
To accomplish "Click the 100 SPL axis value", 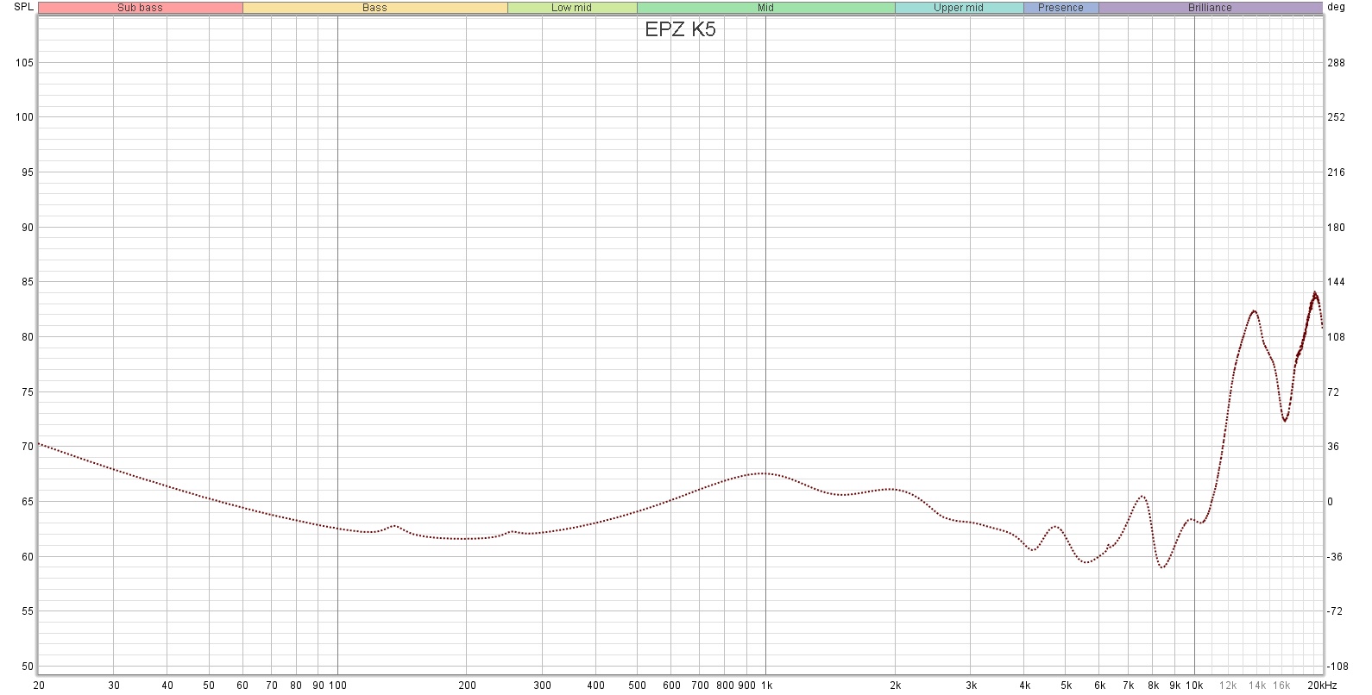I will coord(24,117).
